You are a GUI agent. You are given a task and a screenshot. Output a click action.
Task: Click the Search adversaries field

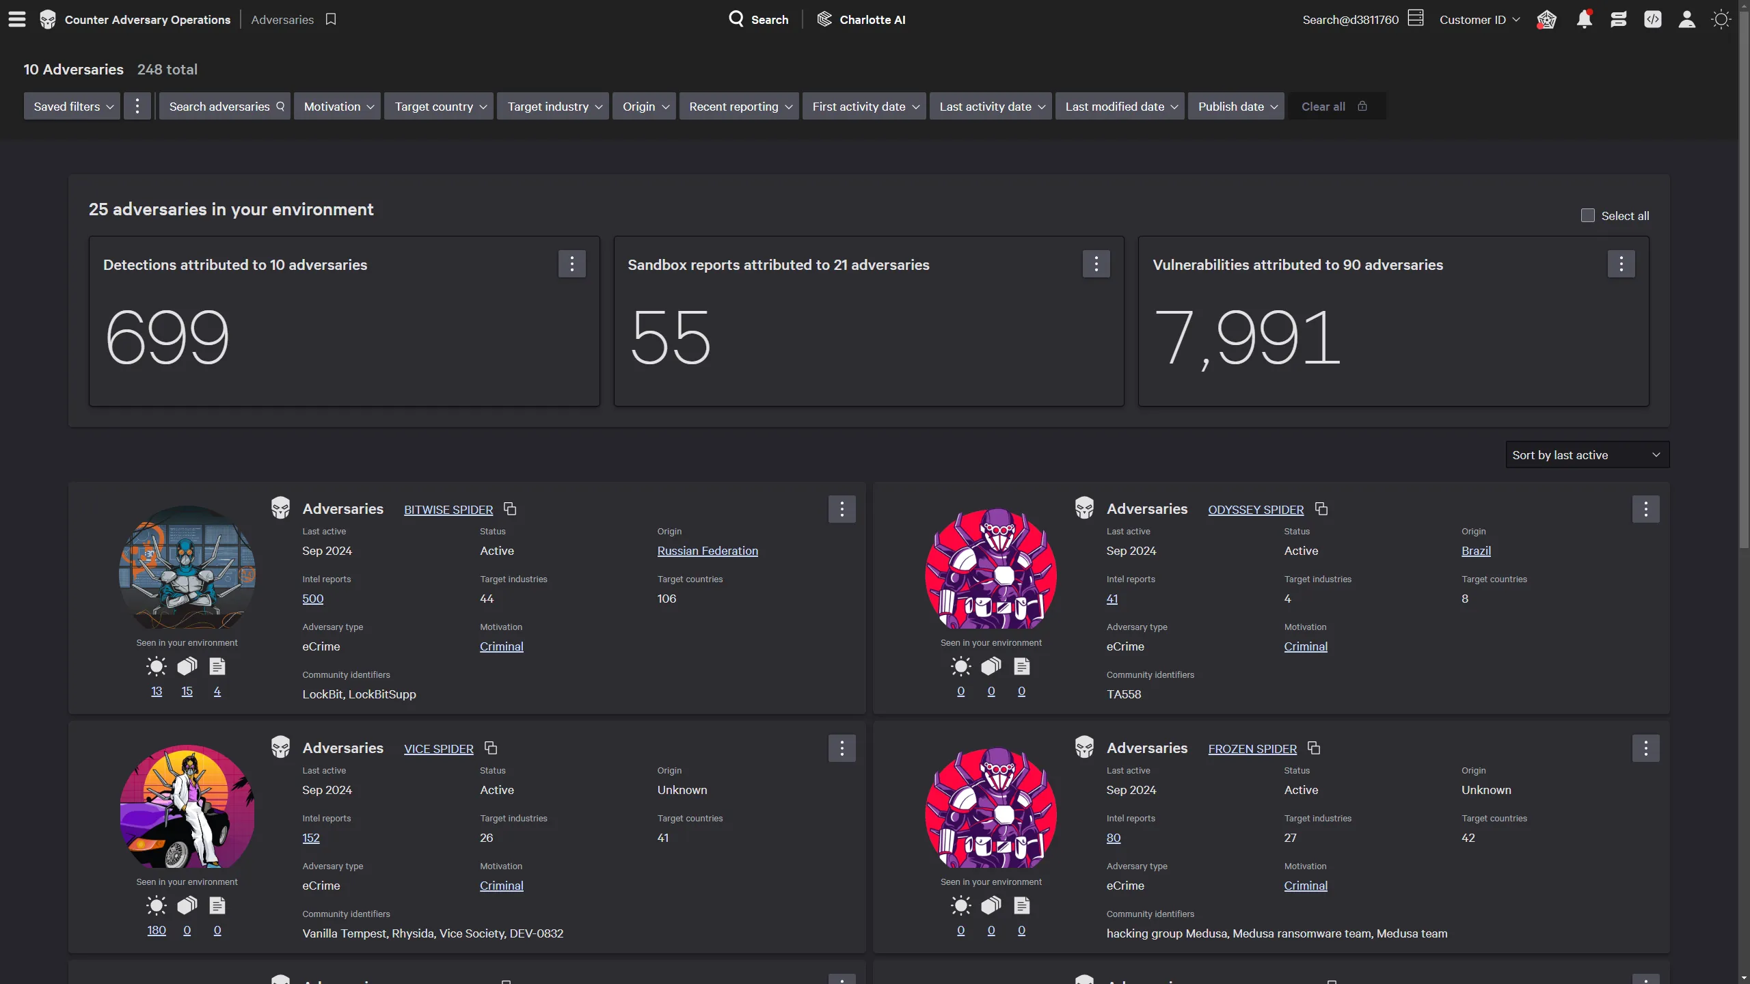pos(225,106)
